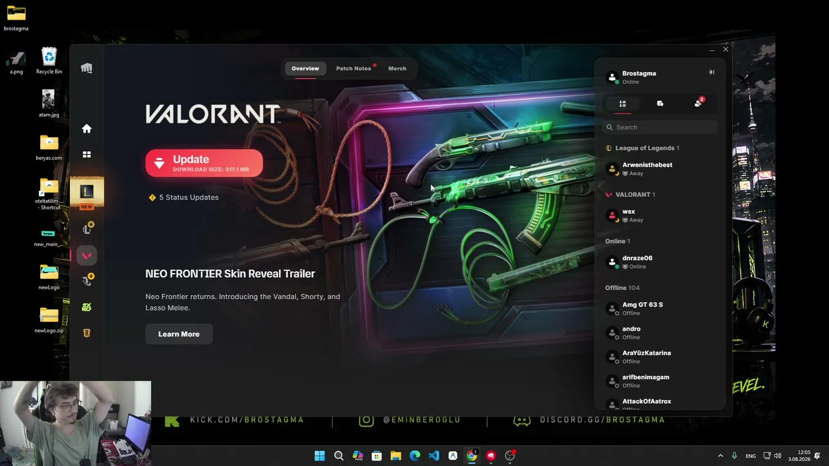Click the Learn More button
Viewport: 829px width, 466px height.
(179, 334)
